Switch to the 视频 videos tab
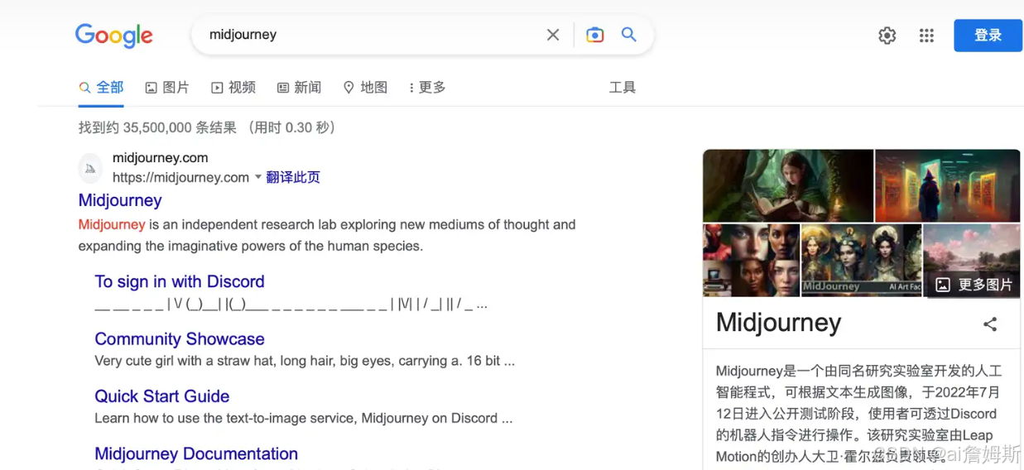 point(233,88)
